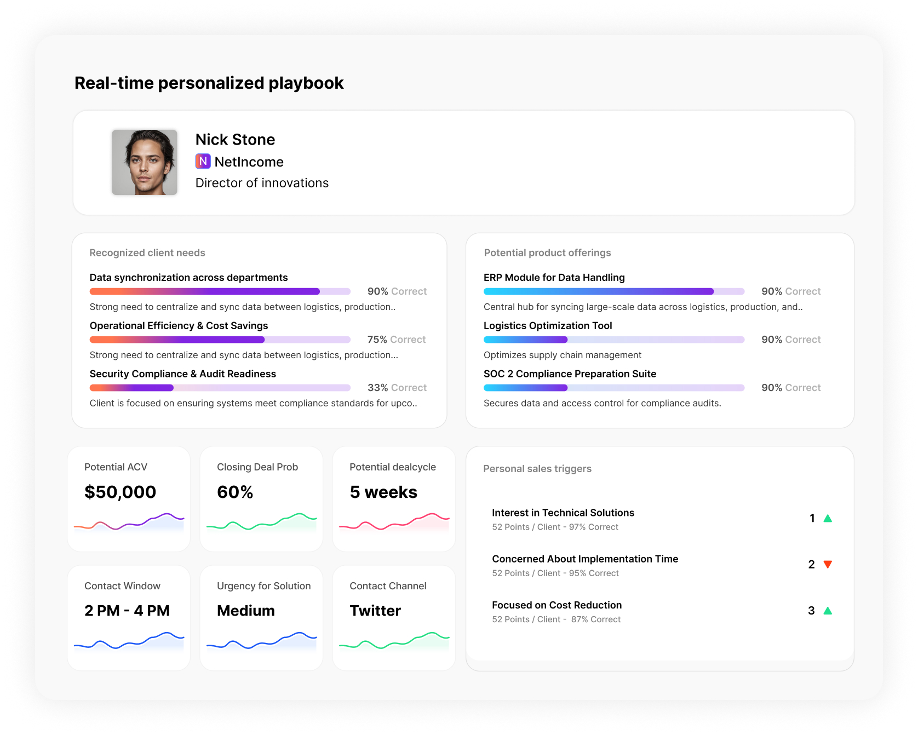Click Security Compliance 33% progress bar
This screenshot has height=735, width=918.
click(220, 388)
